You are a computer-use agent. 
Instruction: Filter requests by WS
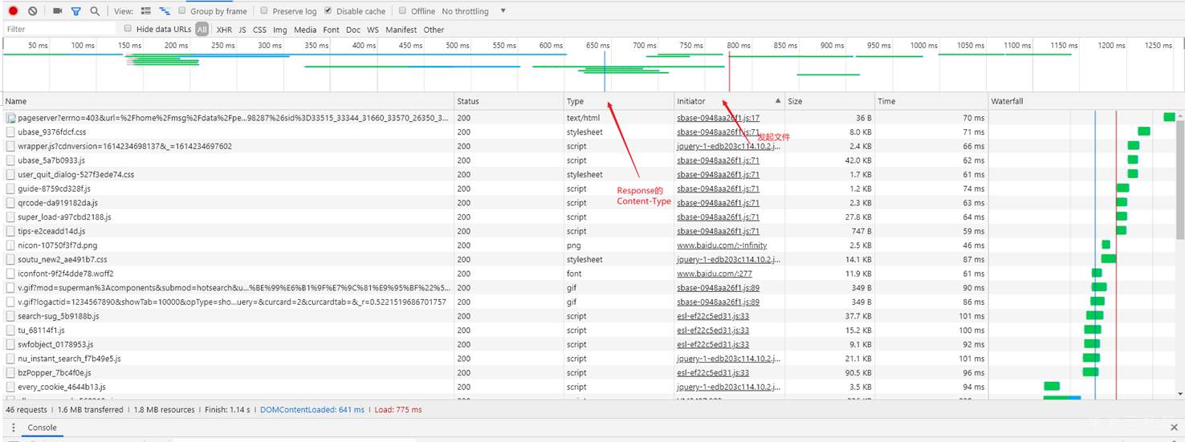(x=373, y=30)
